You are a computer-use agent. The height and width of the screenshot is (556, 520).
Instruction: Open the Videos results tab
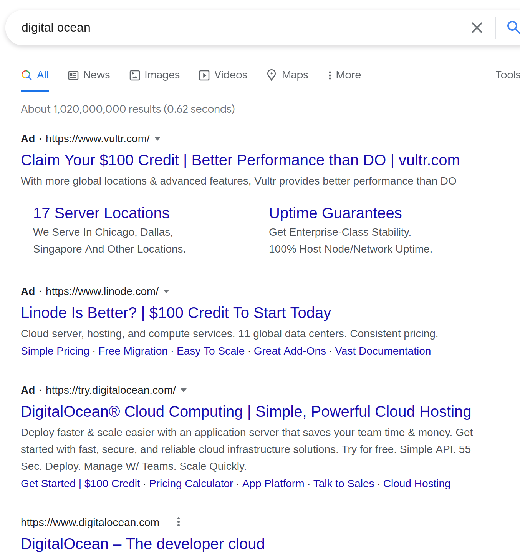point(223,75)
